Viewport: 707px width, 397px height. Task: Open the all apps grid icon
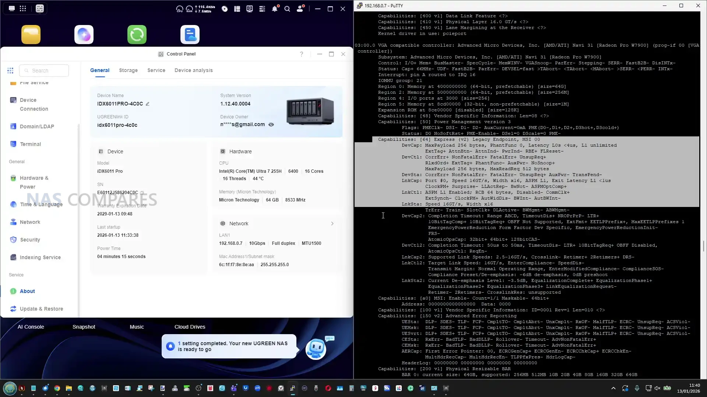[23, 8]
